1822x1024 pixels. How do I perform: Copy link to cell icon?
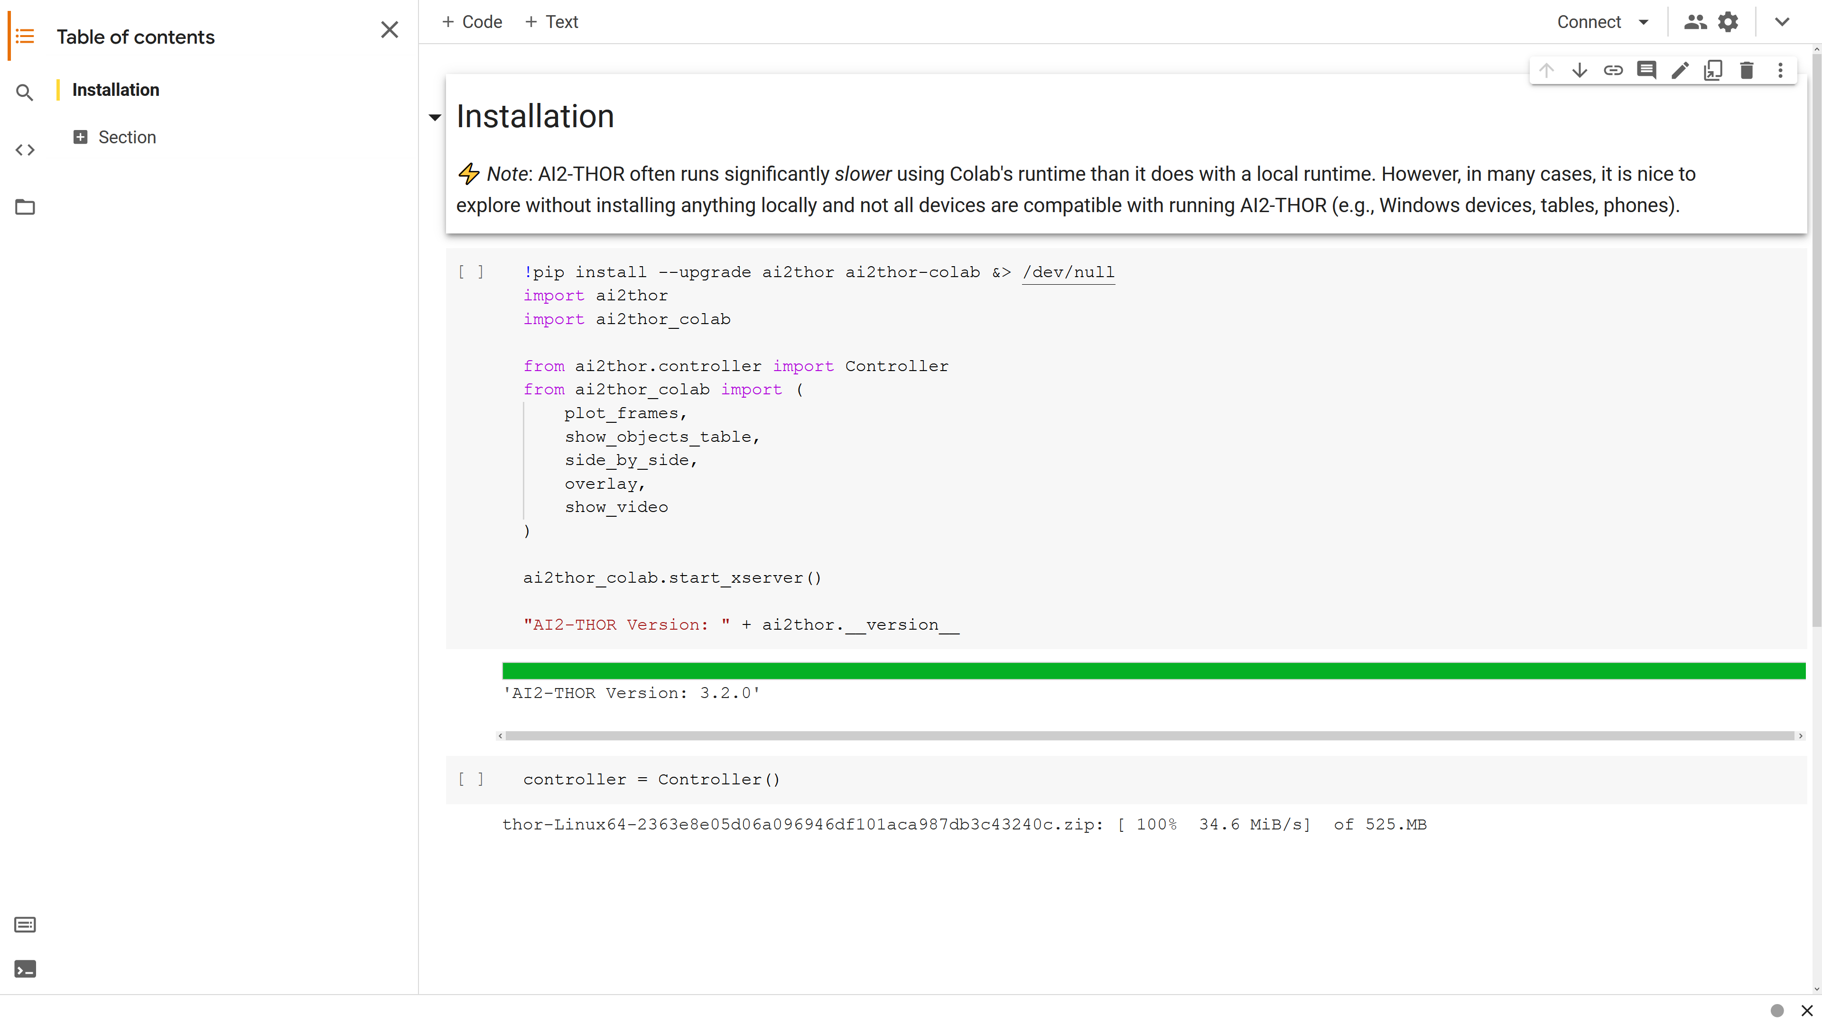click(1613, 70)
